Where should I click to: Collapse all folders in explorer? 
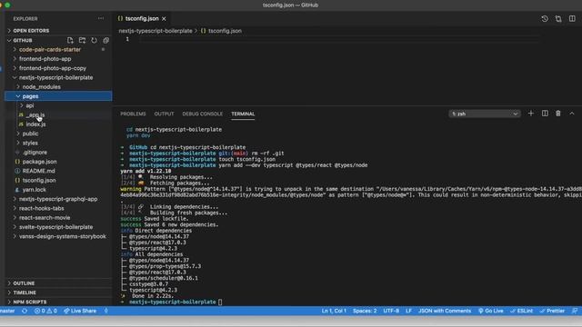coord(105,40)
